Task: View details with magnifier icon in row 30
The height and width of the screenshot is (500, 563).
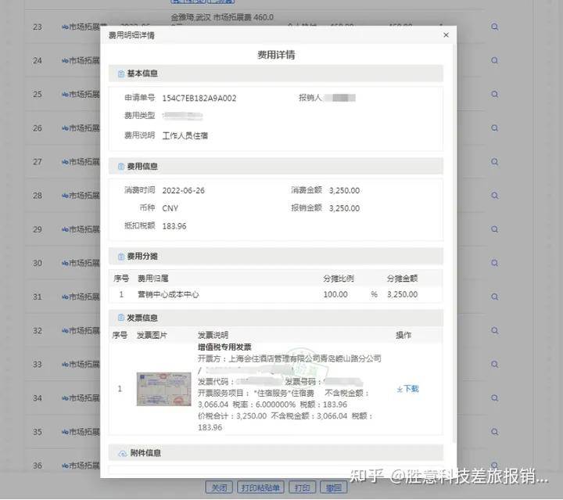Action: point(494,263)
